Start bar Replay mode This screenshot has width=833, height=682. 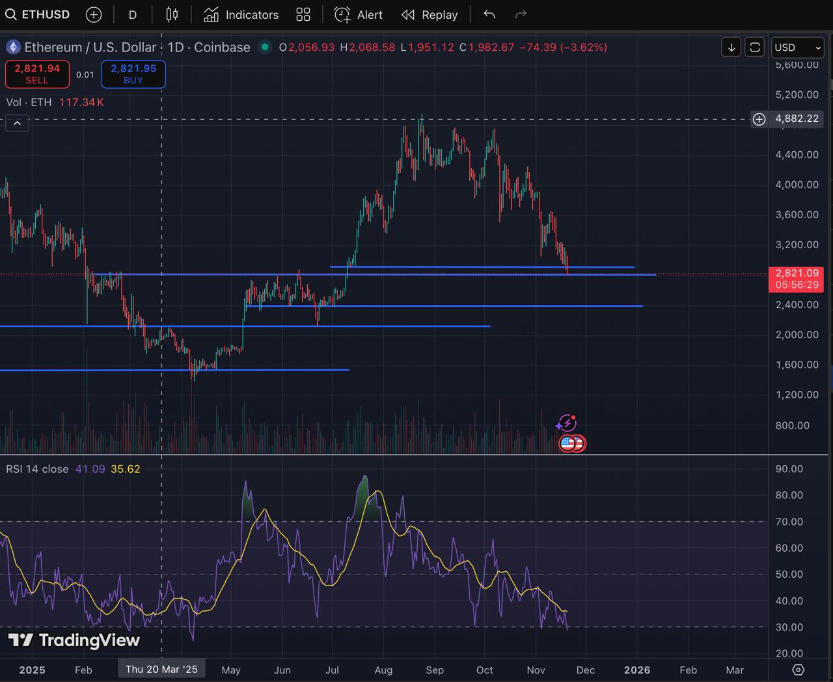coord(430,14)
